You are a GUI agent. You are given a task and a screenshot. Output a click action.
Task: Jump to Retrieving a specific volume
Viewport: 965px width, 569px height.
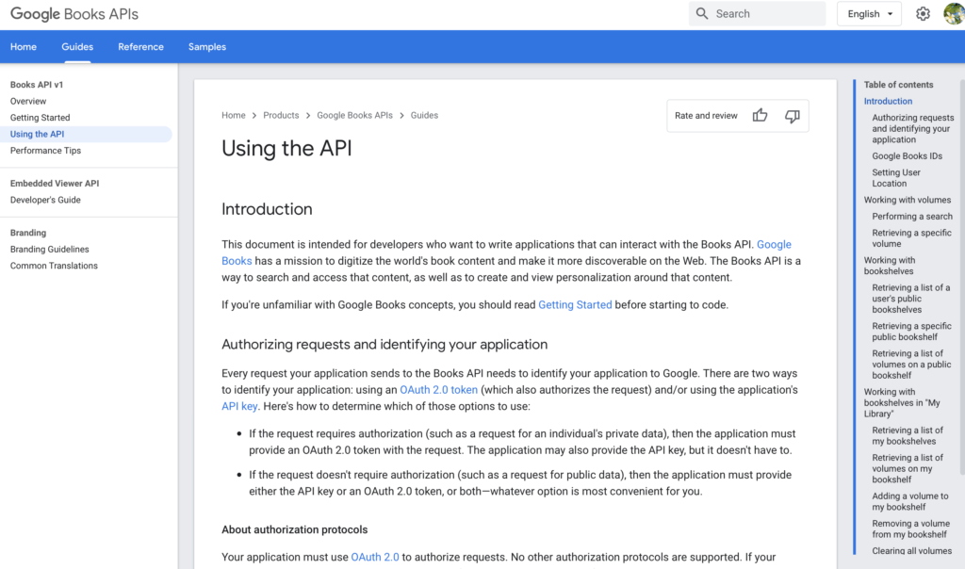[x=911, y=238]
